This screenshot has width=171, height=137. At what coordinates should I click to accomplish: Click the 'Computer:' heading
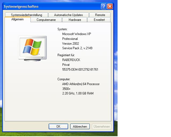point(64,79)
